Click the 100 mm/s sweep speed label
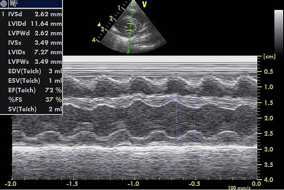The image size is (284, 190). tap(239, 188)
